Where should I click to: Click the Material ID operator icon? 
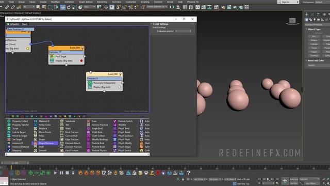point(36,121)
